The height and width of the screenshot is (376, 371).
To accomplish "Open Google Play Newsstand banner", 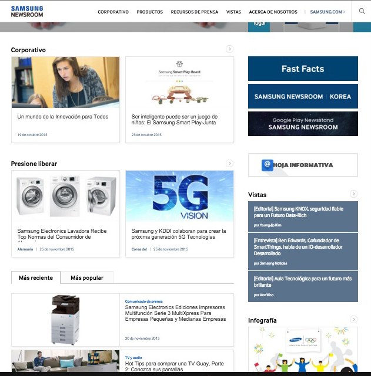I will (x=303, y=124).
